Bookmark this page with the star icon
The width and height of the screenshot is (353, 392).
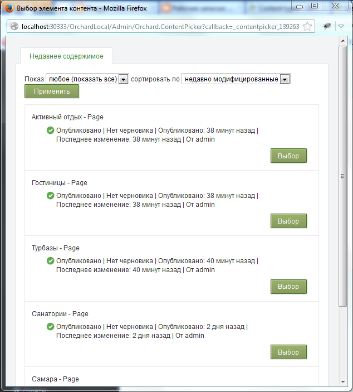[x=307, y=26]
